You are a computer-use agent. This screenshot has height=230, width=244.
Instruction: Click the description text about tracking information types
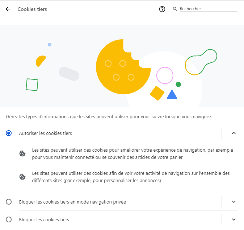109,117
